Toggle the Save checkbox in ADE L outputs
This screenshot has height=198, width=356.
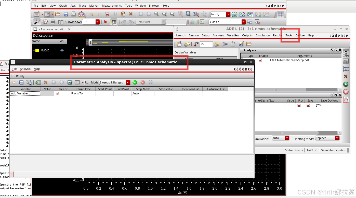tap(308, 105)
